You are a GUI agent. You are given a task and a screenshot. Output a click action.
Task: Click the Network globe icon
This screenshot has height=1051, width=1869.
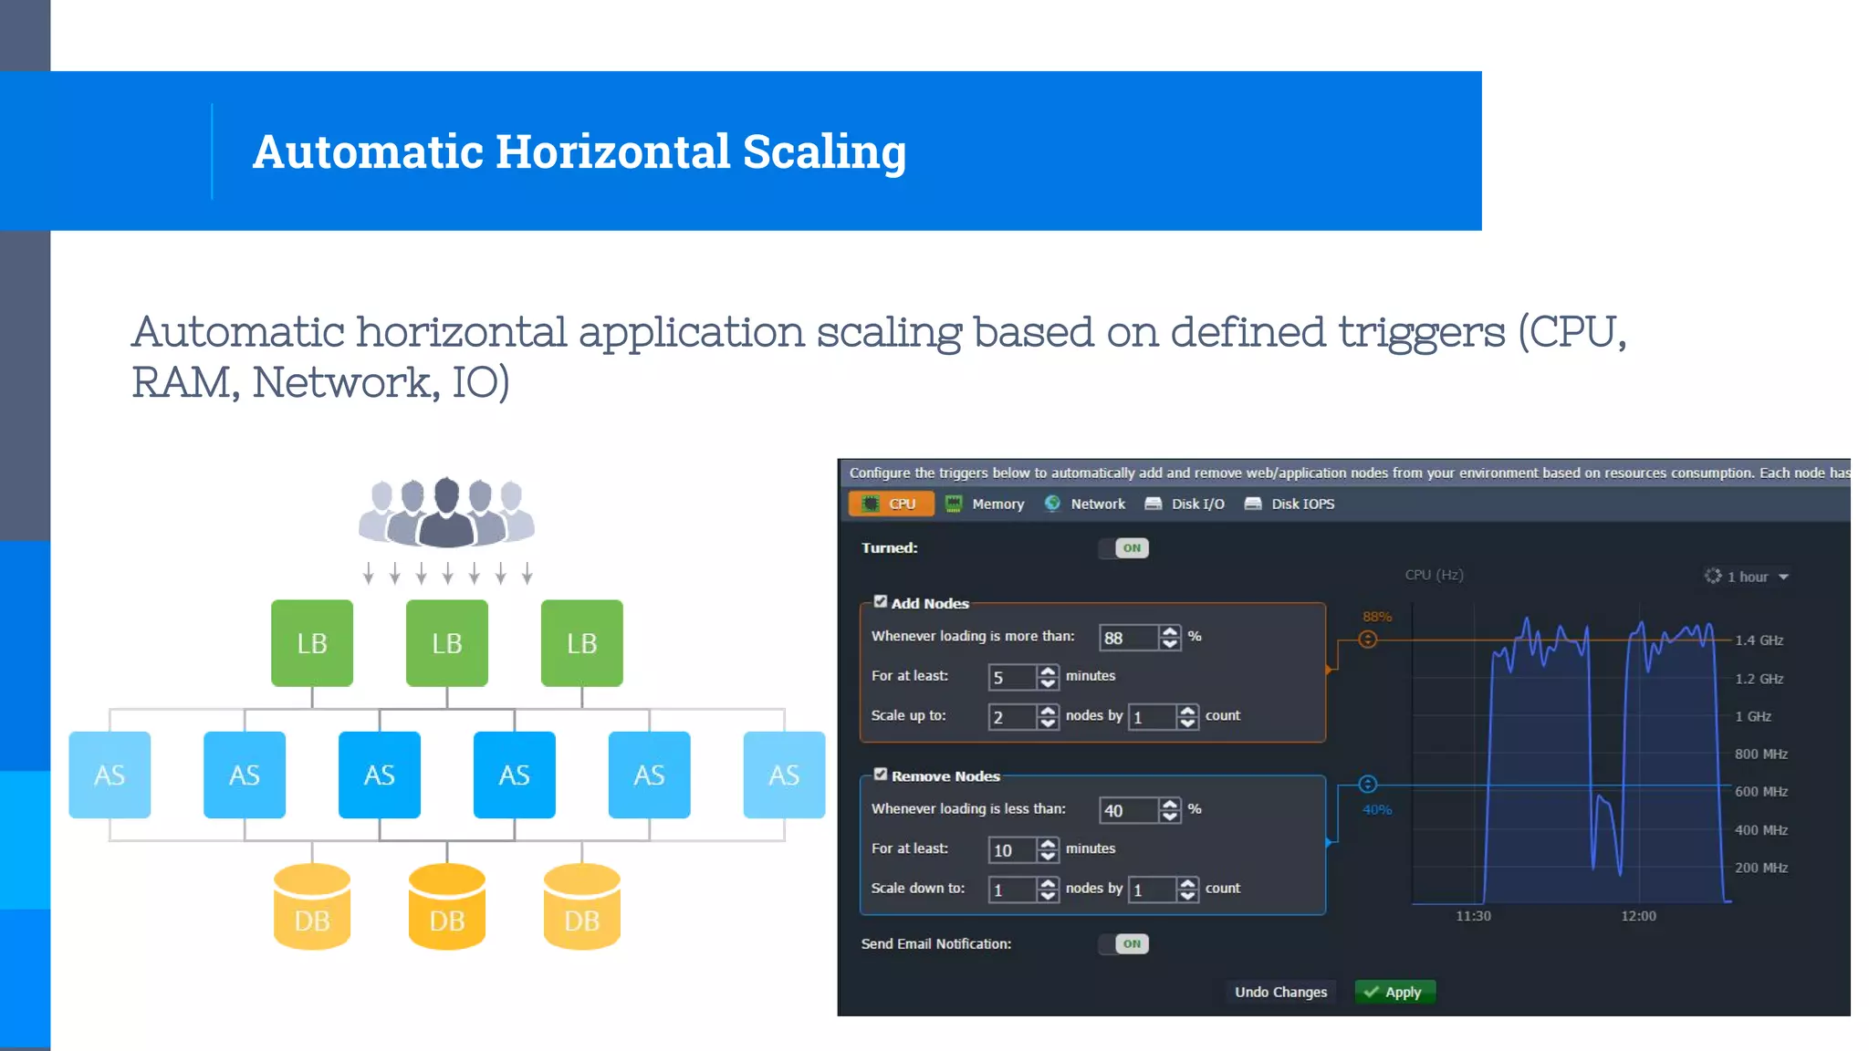1052,504
